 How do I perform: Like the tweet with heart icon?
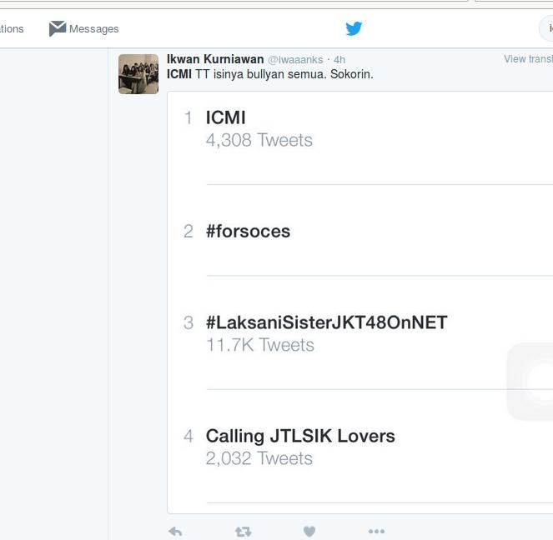(x=309, y=531)
